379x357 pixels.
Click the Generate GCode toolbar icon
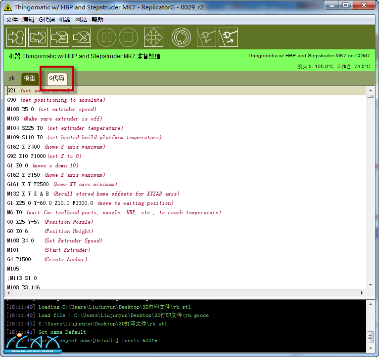pos(82,38)
